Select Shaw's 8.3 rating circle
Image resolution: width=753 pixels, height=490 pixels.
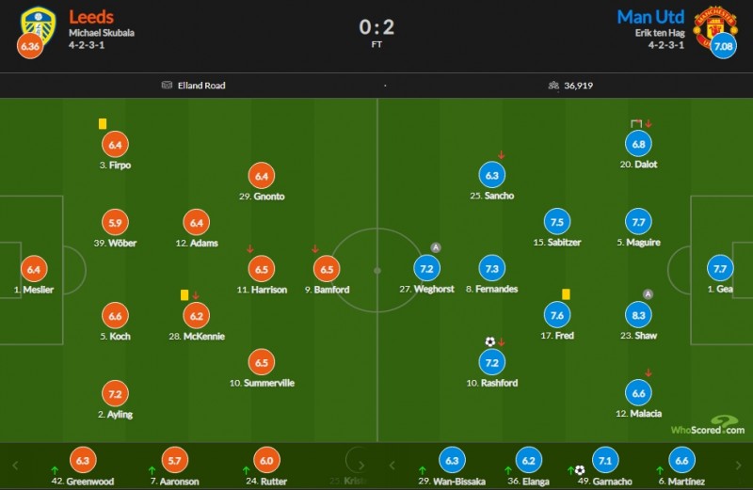(x=638, y=315)
